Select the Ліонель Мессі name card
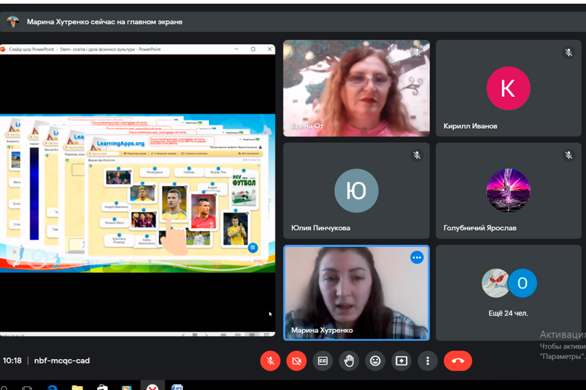This screenshot has width=586, height=390. 115,222
